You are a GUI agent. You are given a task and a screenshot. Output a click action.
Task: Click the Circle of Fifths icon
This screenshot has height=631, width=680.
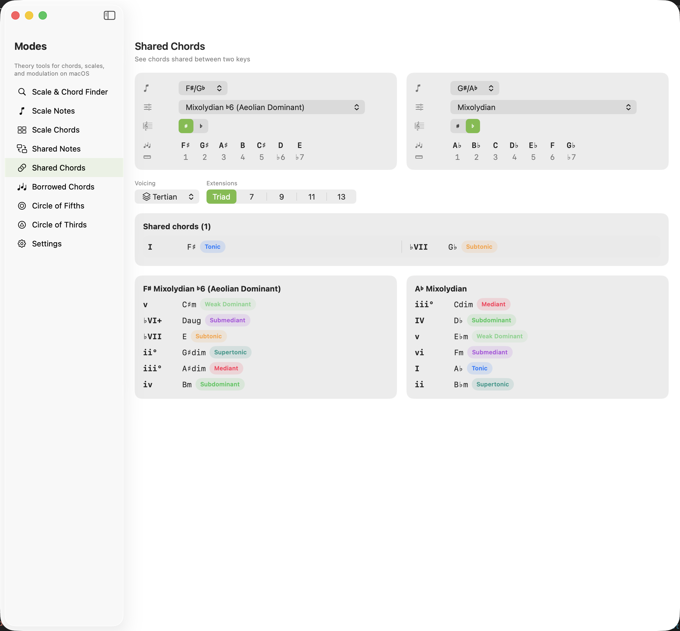[x=22, y=205]
